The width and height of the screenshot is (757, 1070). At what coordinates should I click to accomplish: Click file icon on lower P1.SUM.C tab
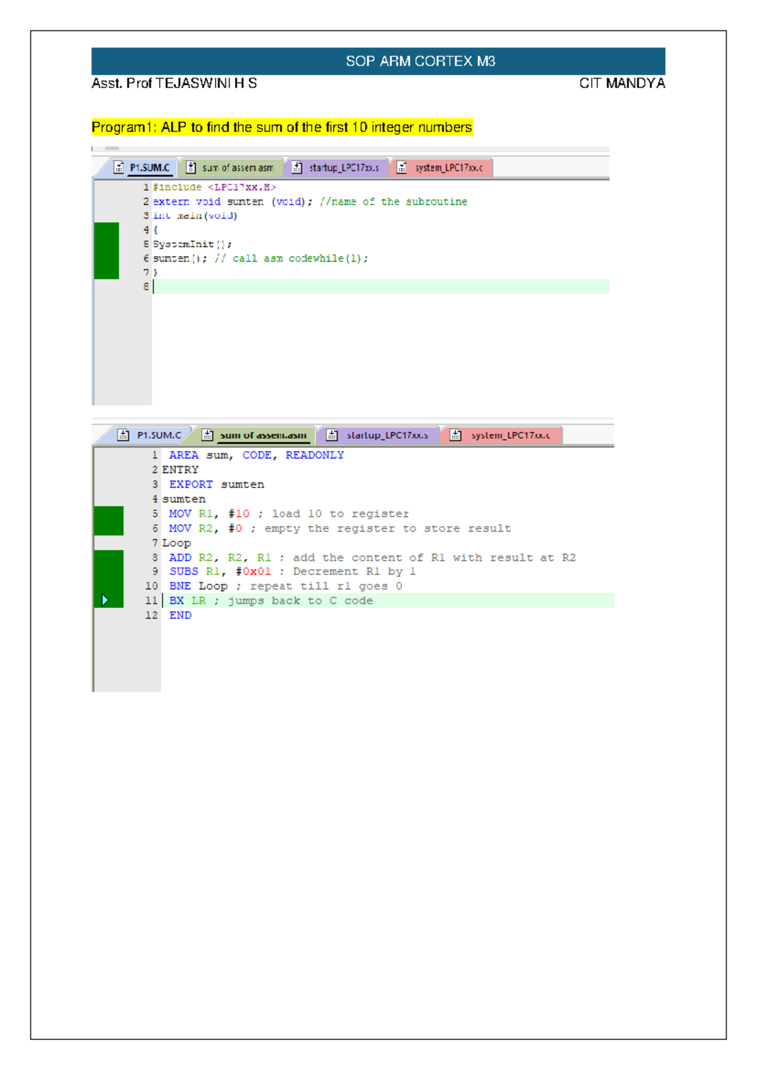[x=124, y=435]
